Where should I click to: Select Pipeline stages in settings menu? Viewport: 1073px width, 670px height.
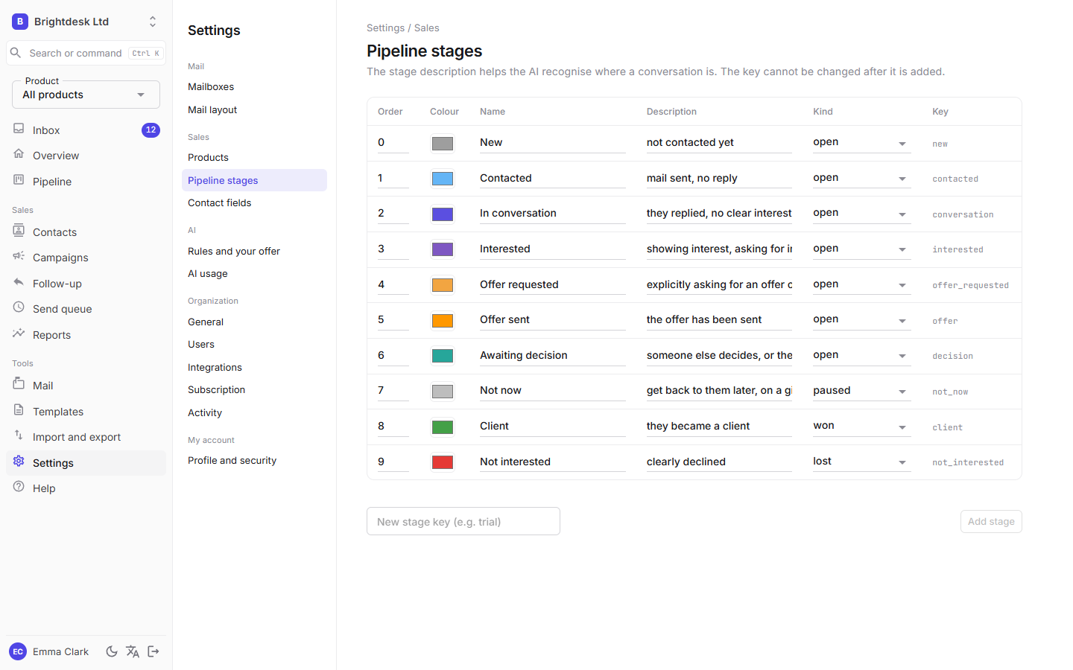(x=254, y=180)
